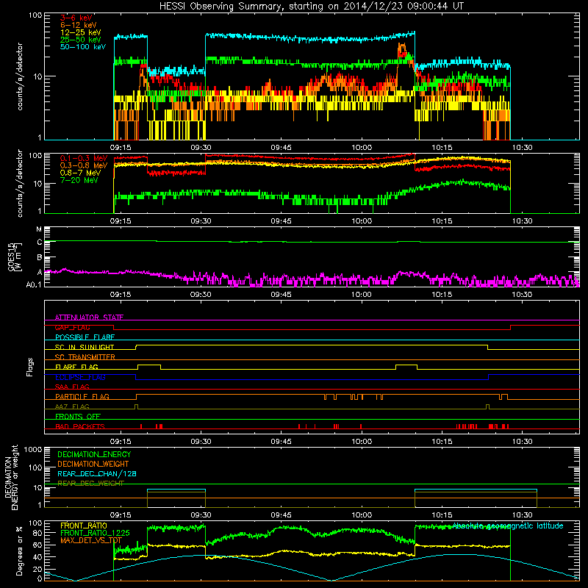Select the green FRONTS_OFF label

tap(78, 417)
